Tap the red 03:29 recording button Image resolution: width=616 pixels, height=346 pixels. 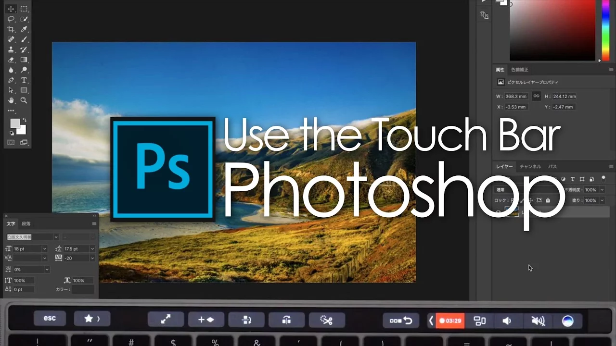(x=450, y=321)
